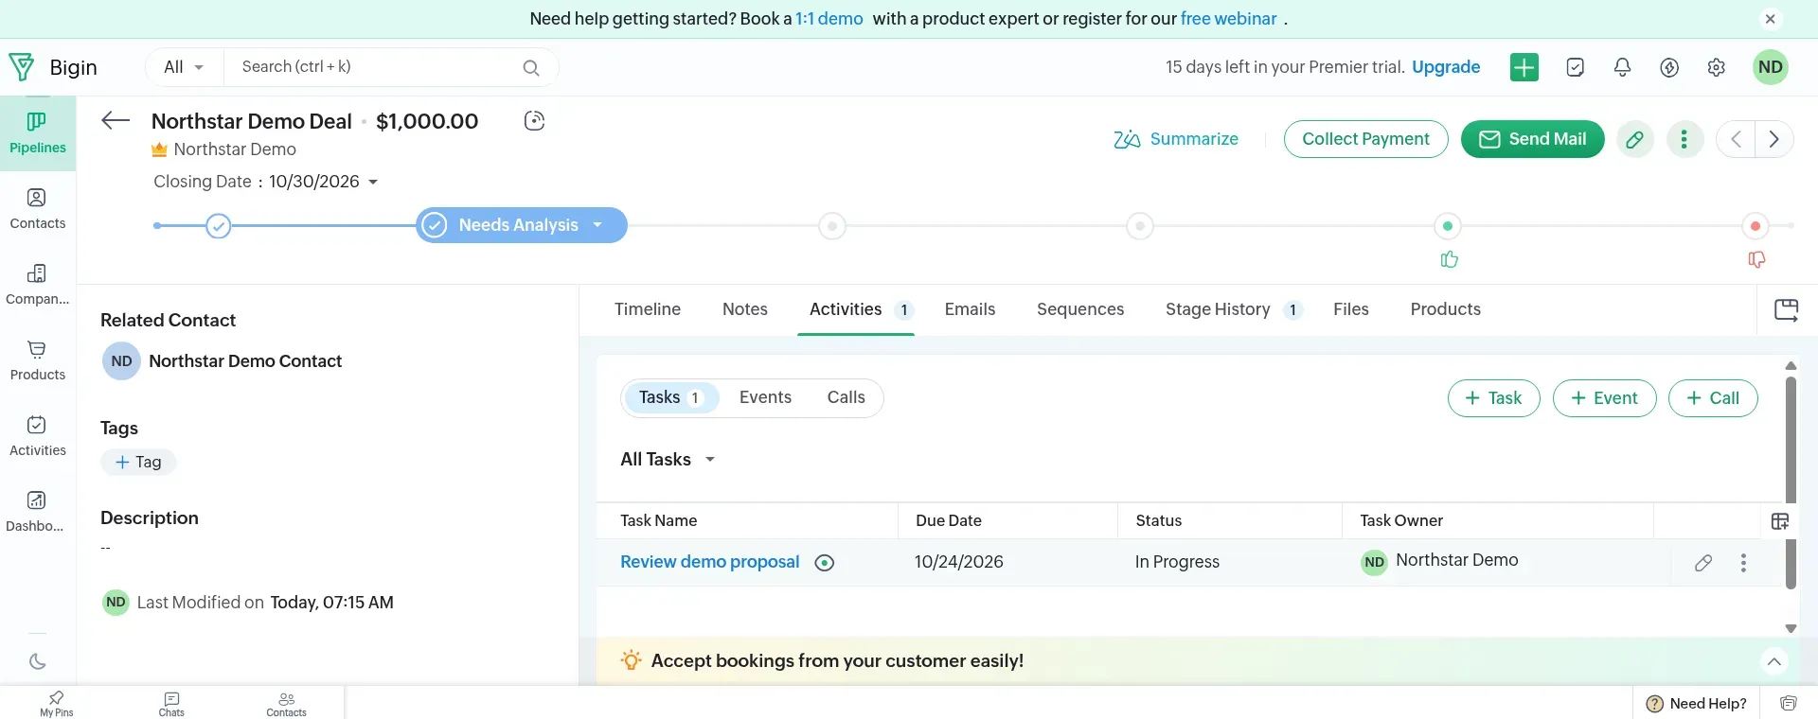The image size is (1818, 719).
Task: Open the Companies sidebar module
Action: (38, 285)
